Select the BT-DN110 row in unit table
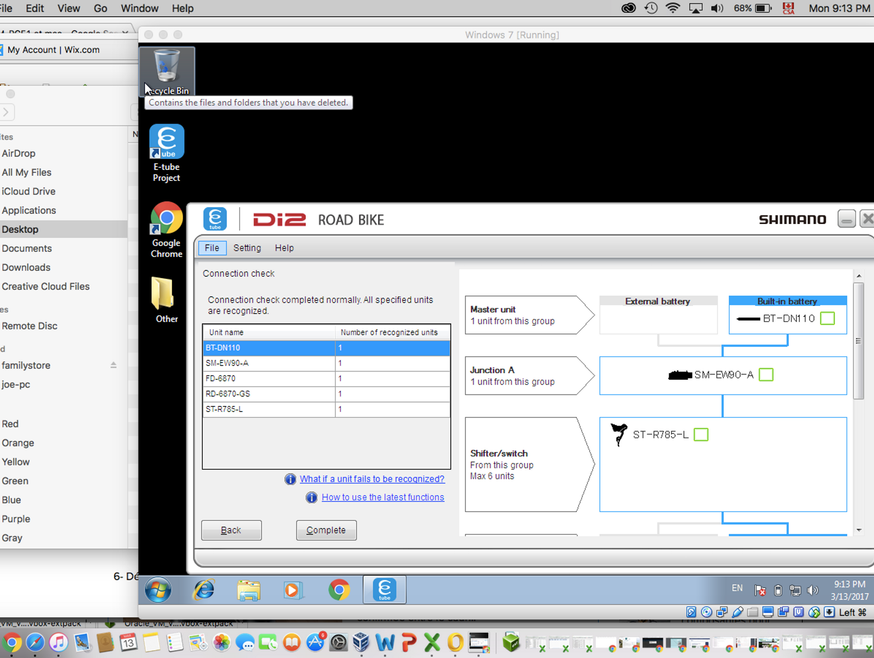 click(327, 348)
